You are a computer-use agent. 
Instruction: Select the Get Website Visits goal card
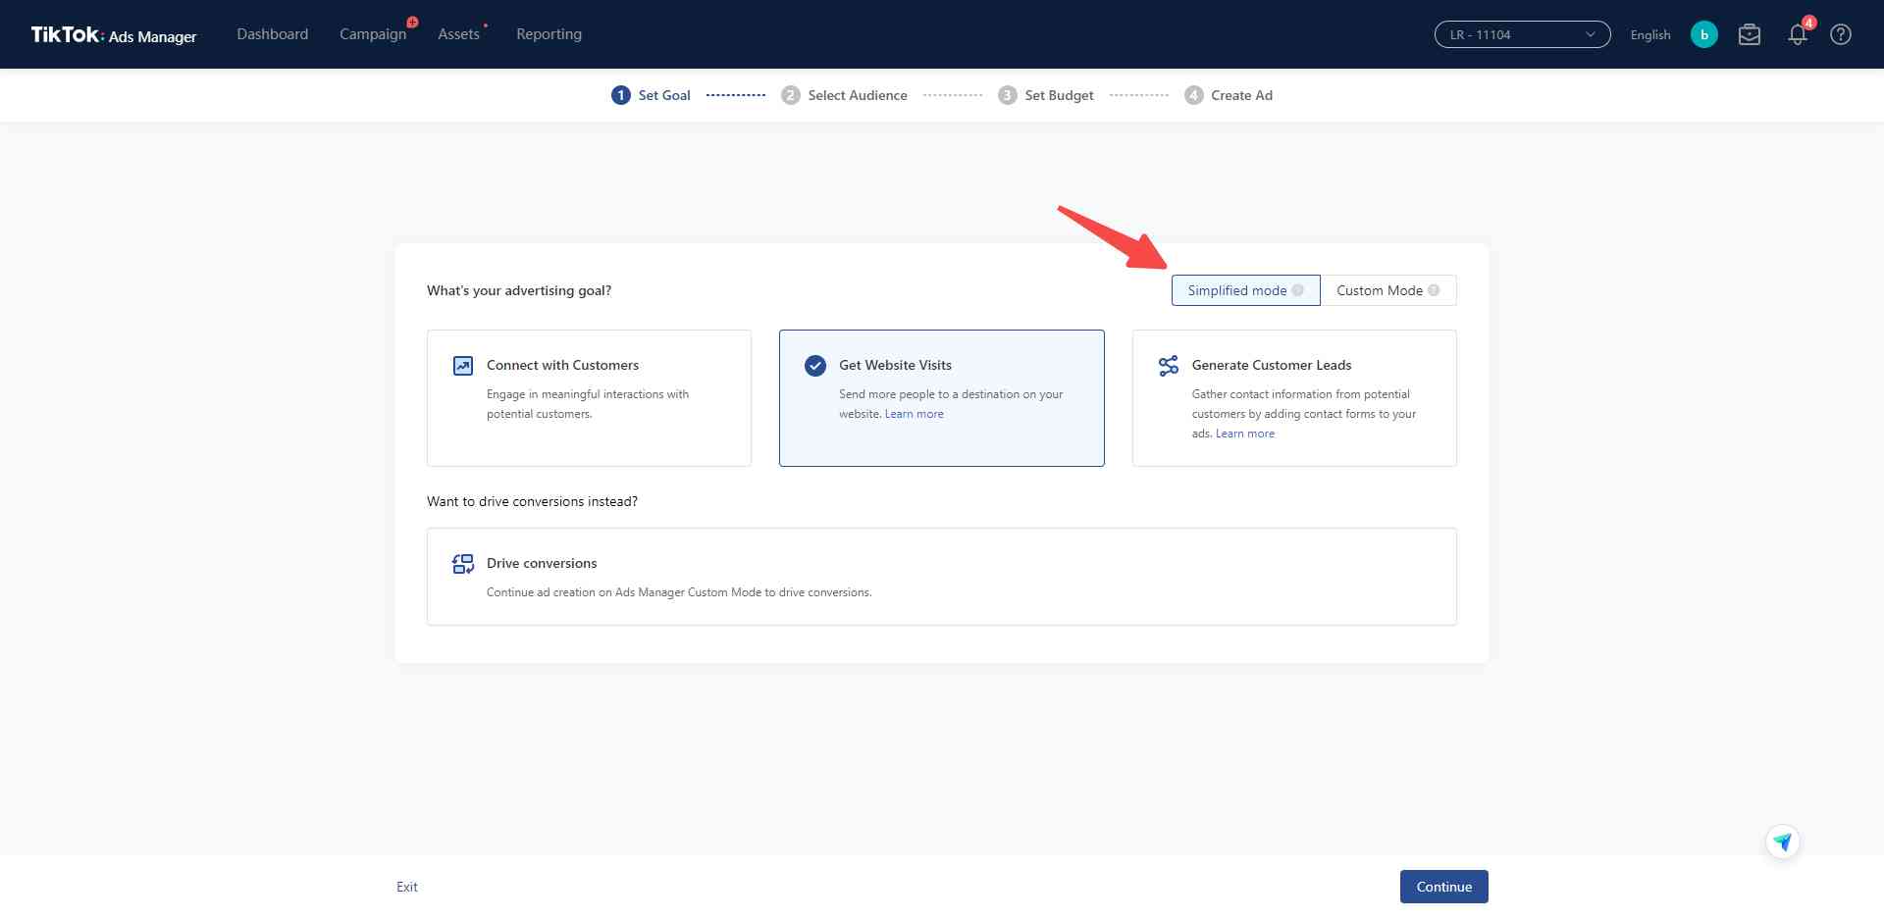(941, 398)
